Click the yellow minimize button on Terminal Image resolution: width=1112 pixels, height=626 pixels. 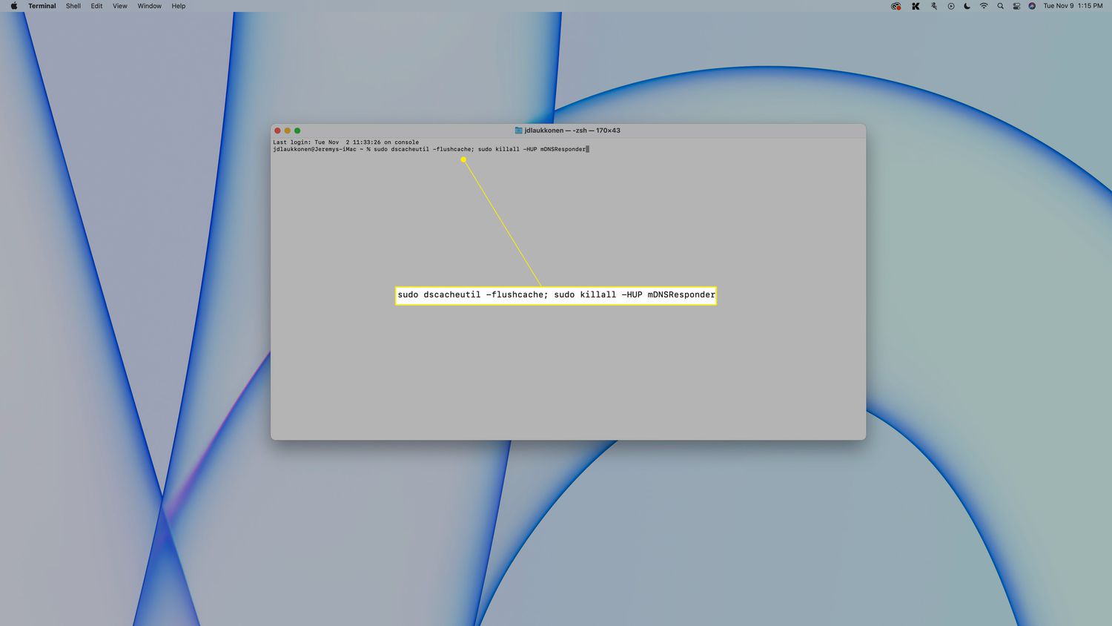tap(288, 131)
